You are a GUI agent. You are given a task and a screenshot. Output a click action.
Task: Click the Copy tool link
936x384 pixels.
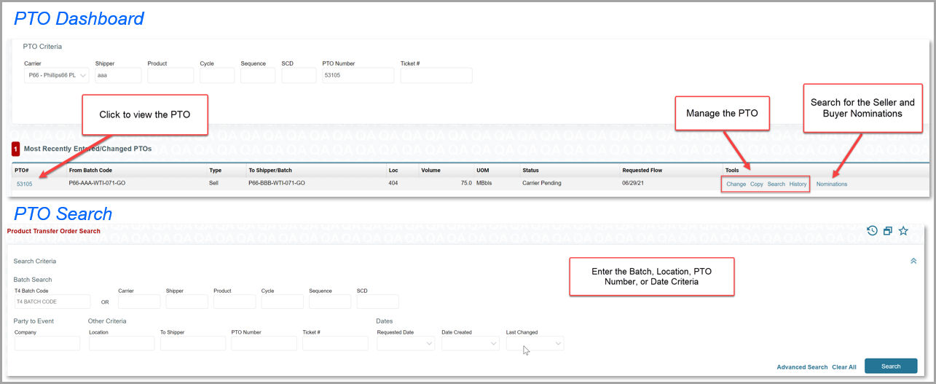coord(757,184)
